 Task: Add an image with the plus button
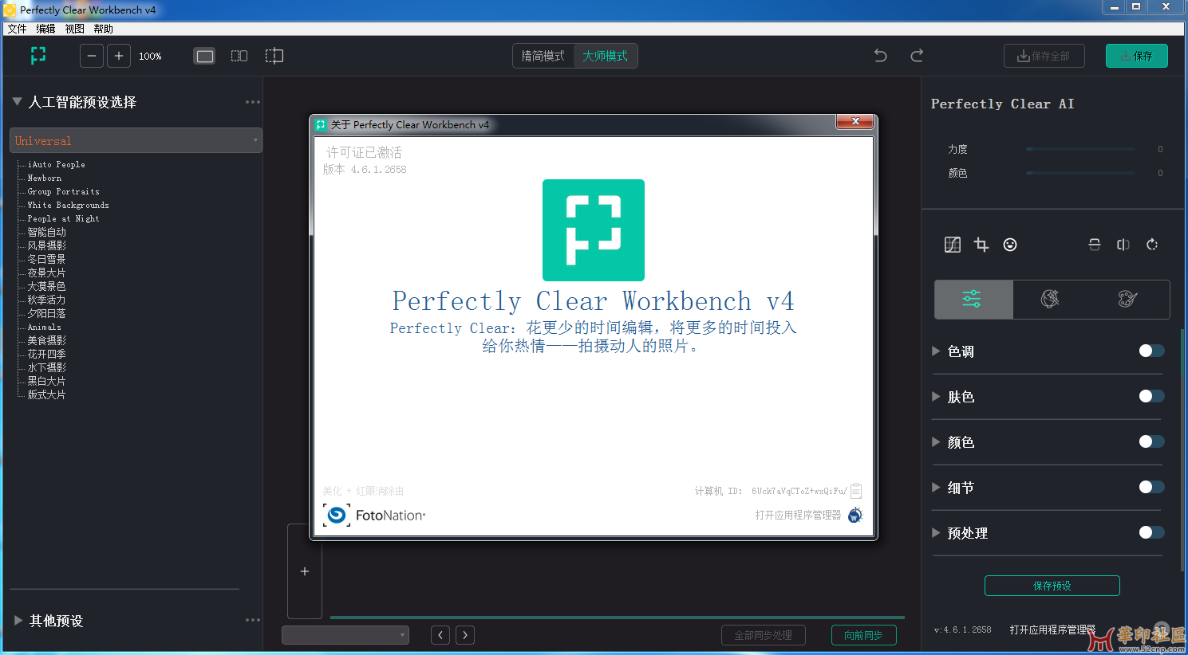pos(305,571)
